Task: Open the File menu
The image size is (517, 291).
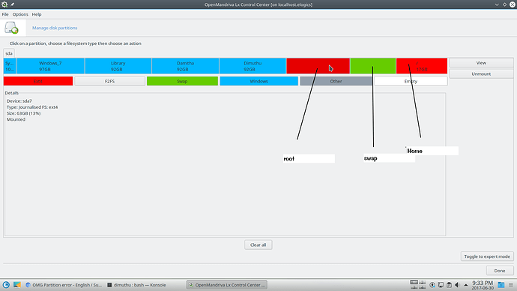Action: (5, 14)
